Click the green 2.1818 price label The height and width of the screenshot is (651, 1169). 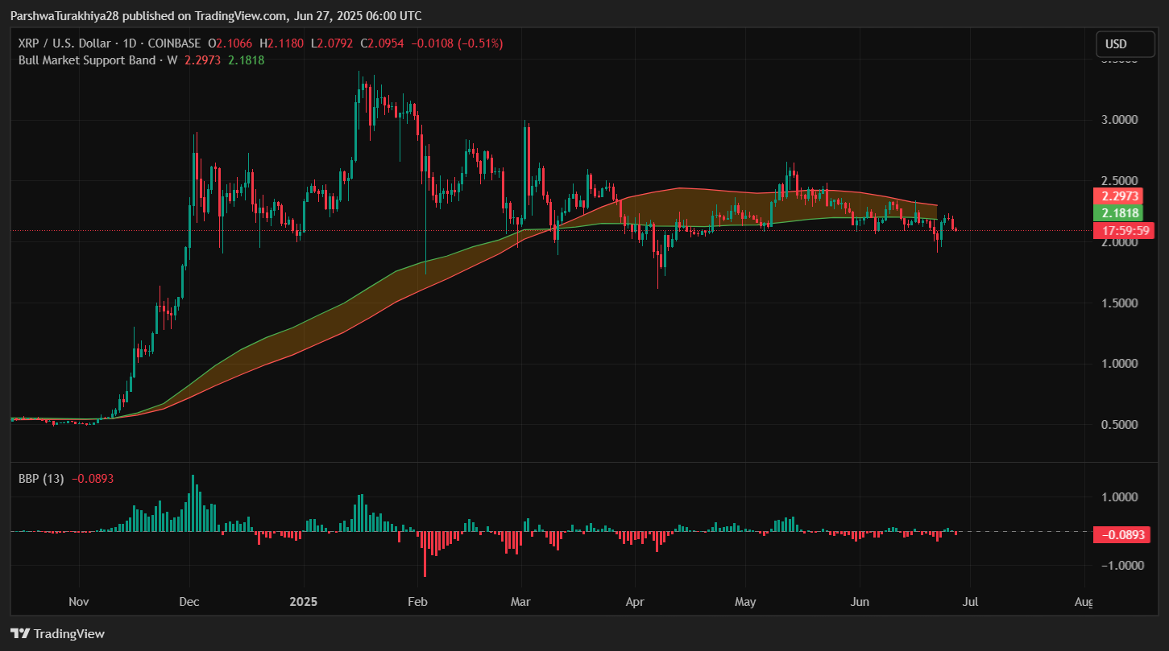pos(1119,213)
